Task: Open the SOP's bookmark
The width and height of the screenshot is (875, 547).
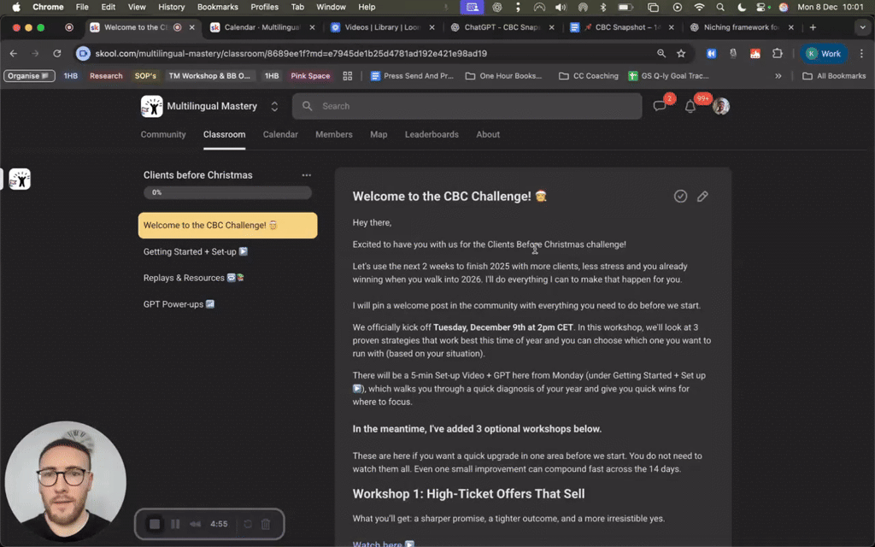Action: point(145,76)
